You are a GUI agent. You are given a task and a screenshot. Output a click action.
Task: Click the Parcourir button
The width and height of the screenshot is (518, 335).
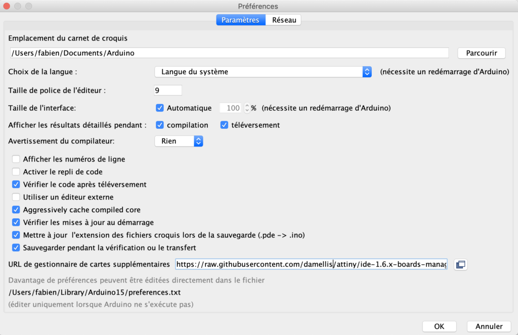(x=481, y=53)
